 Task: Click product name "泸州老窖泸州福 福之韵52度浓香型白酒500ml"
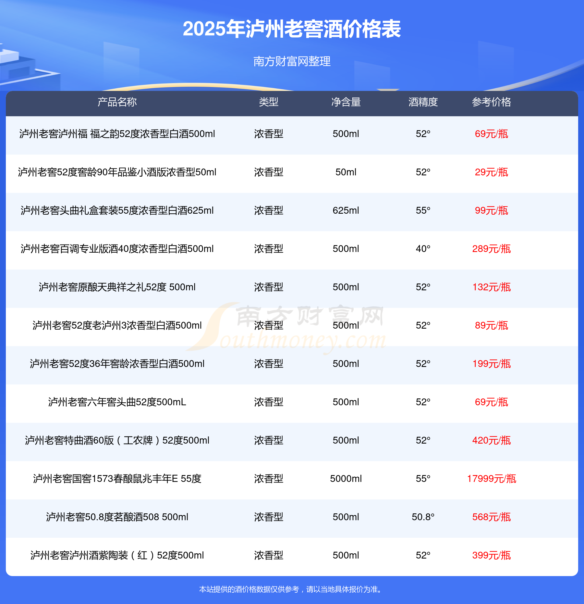(117, 134)
